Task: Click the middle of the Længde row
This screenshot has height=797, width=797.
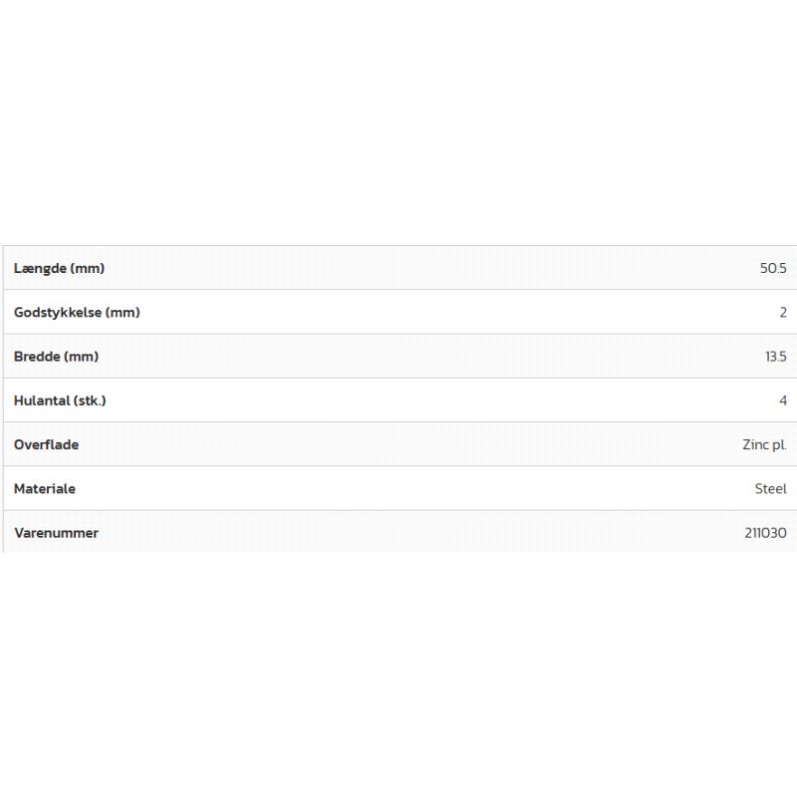Action: [398, 268]
